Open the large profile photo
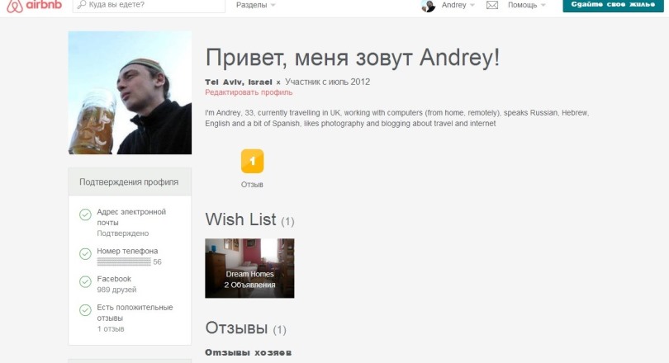This screenshot has height=363, width=669. coord(130,92)
